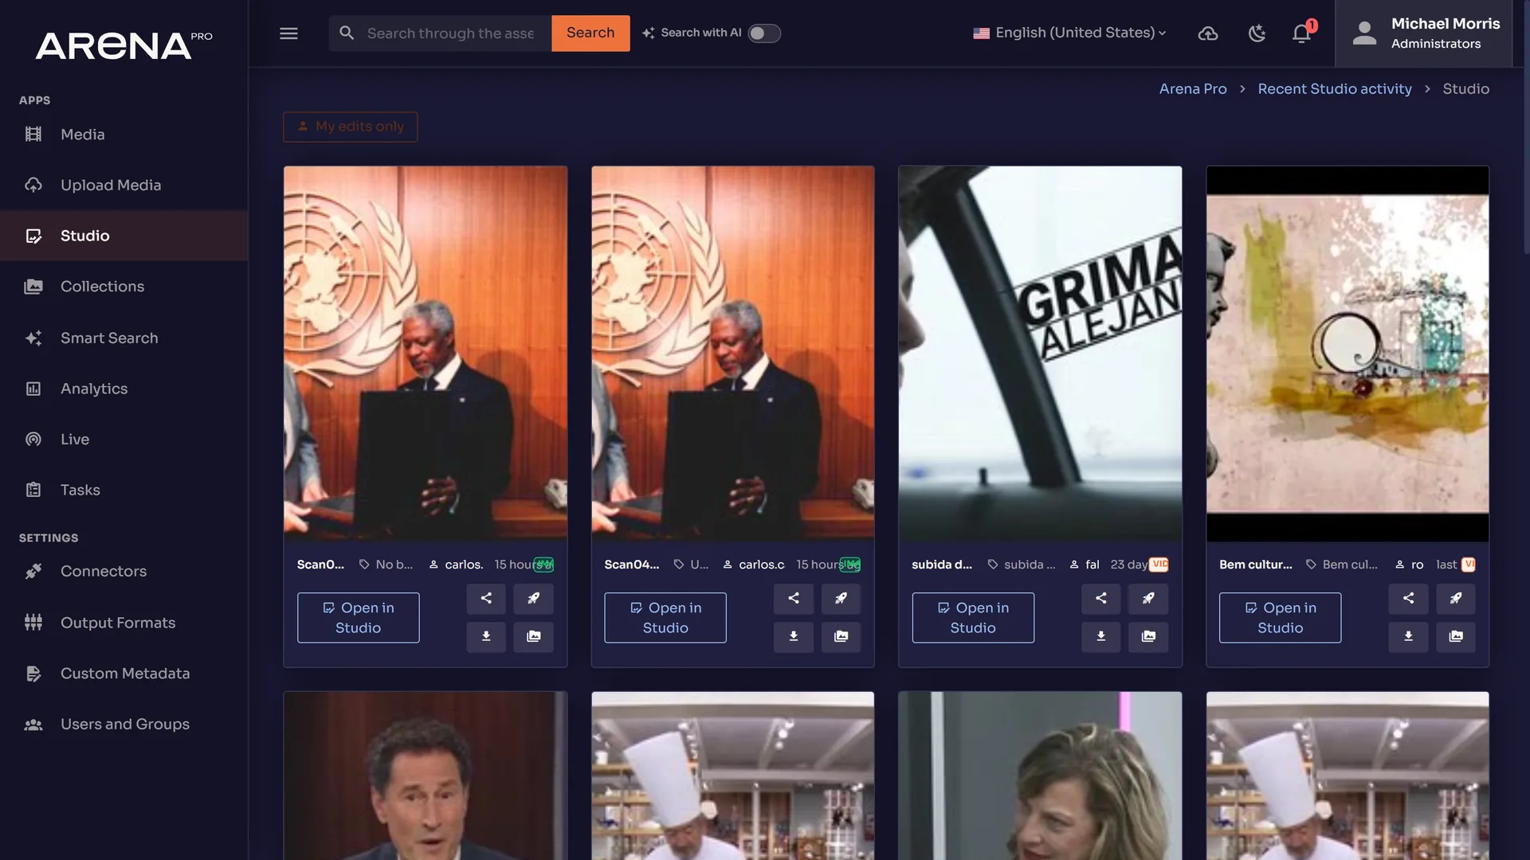Viewport: 1530px width, 860px height.
Task: Click the No b... tag on first card
Action: click(386, 565)
